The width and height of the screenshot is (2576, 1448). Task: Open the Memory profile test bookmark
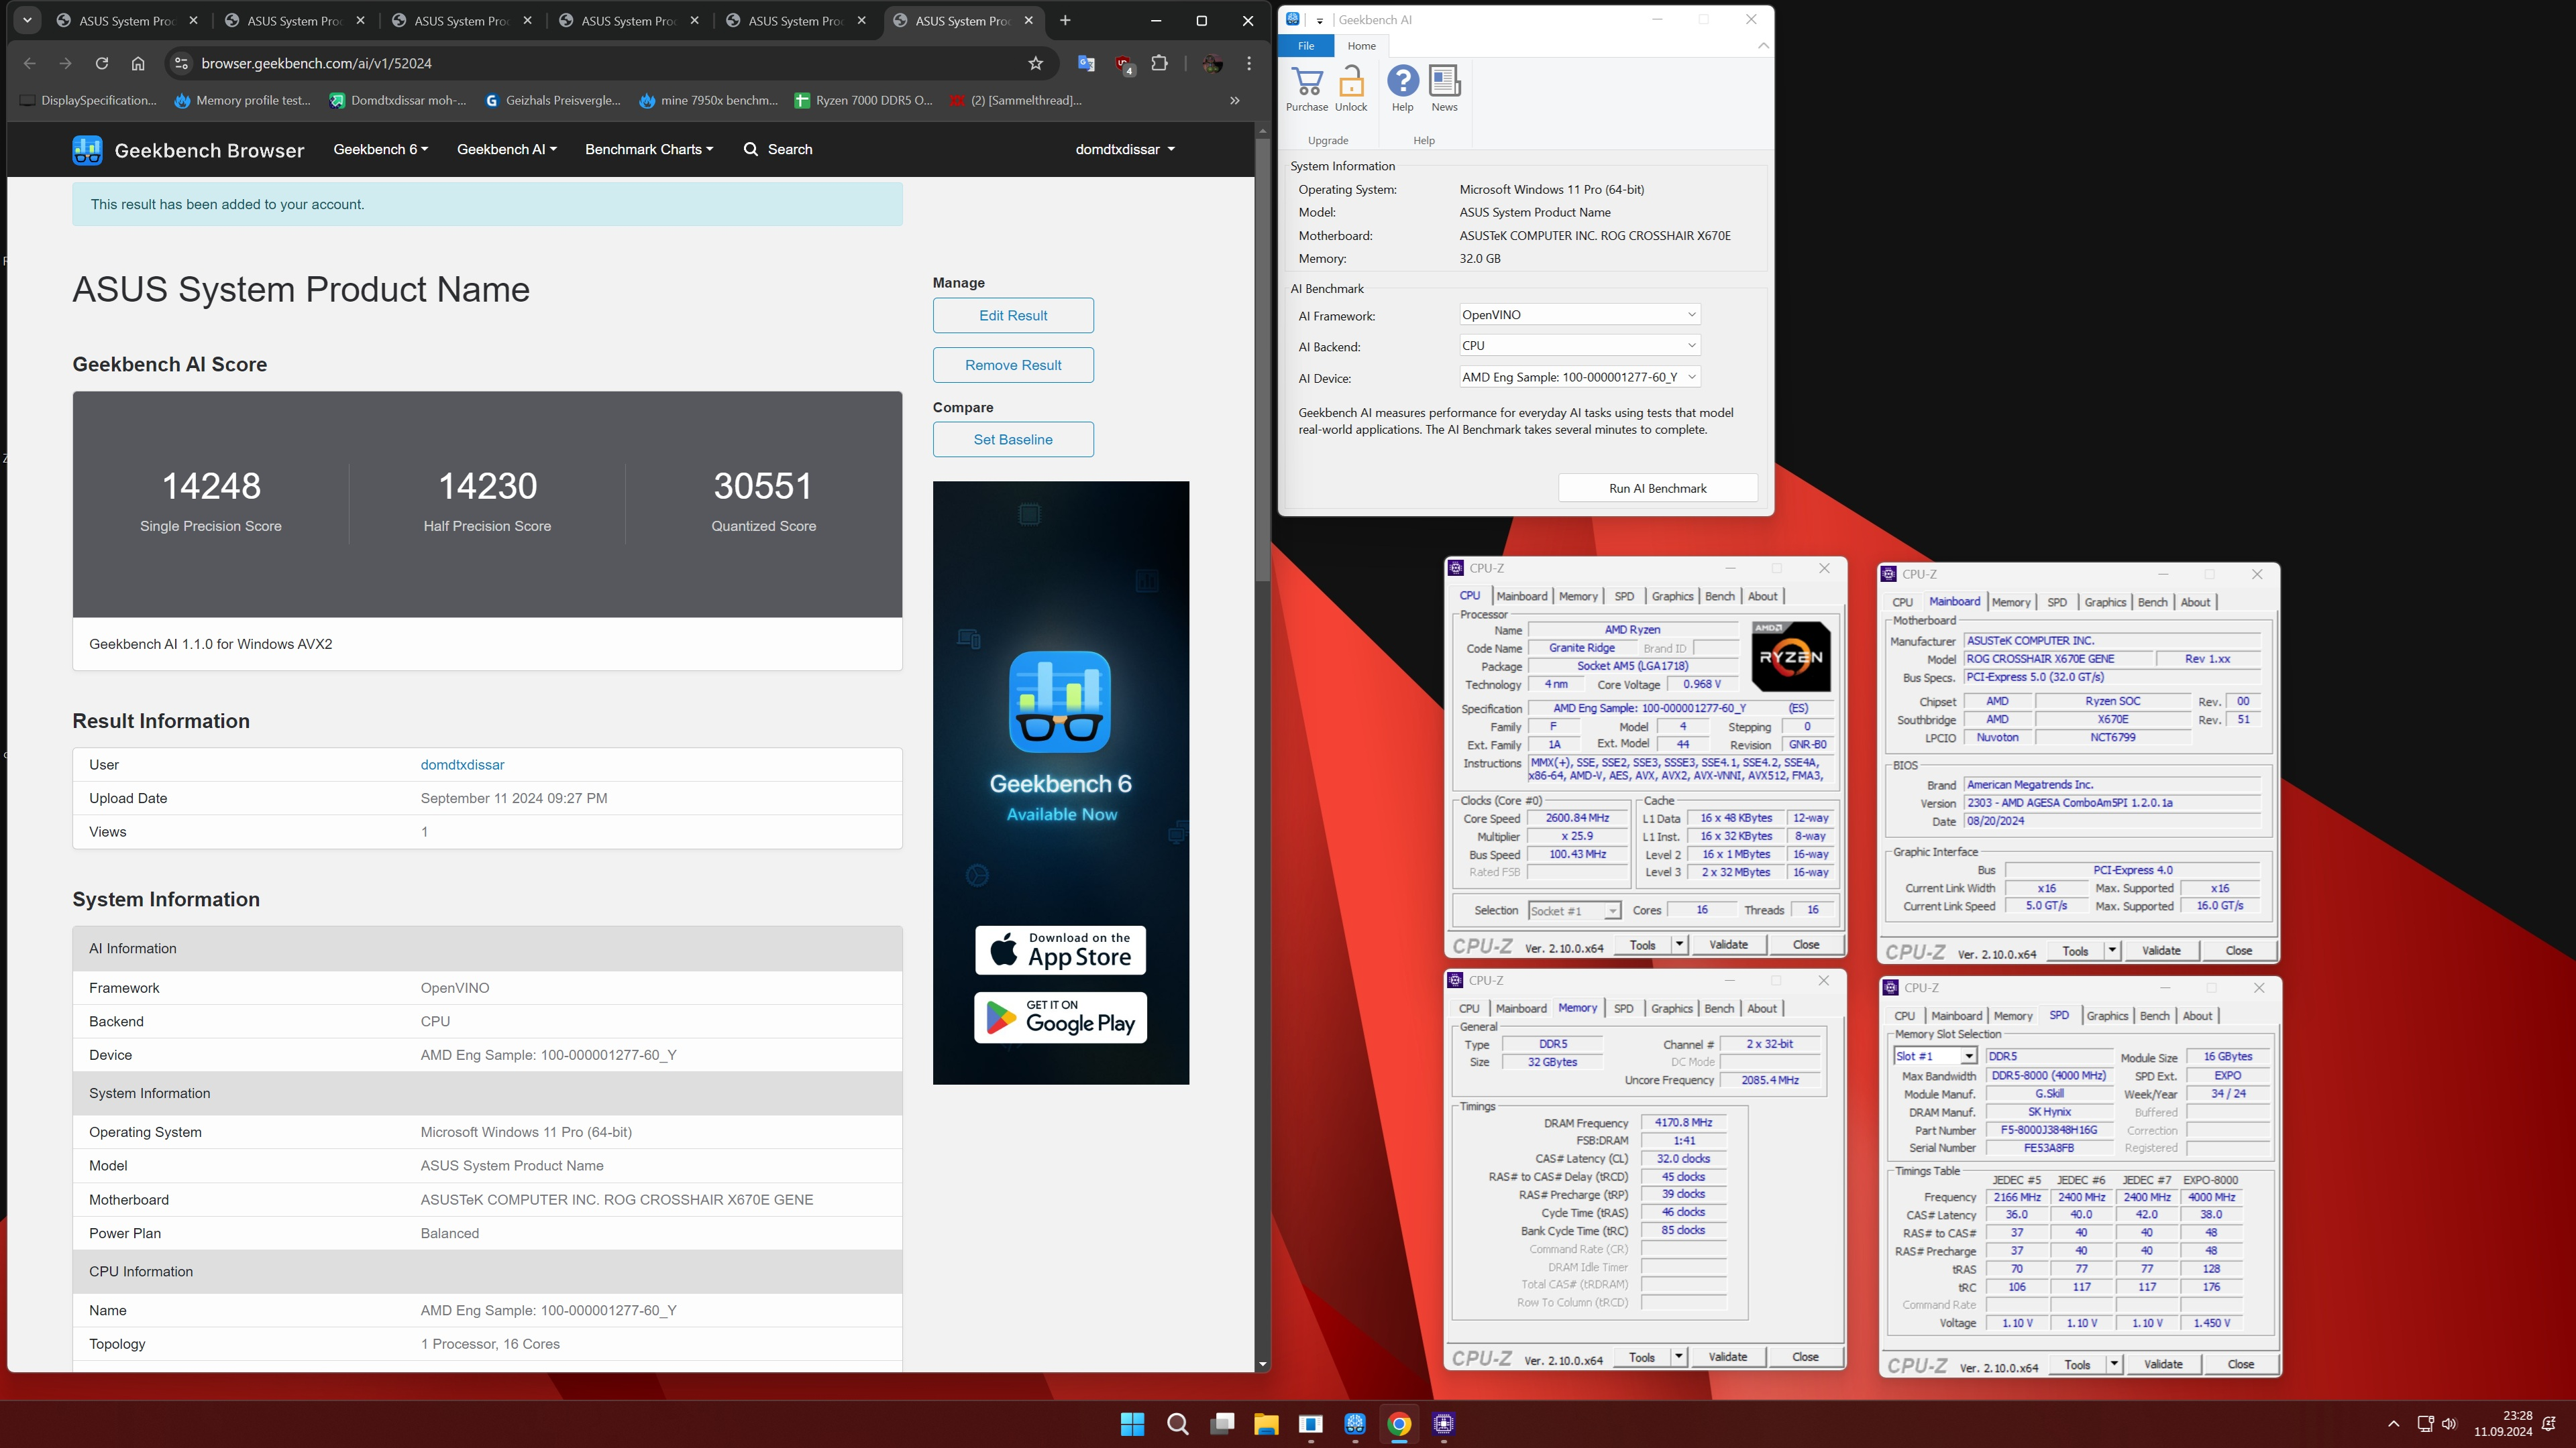[242, 100]
